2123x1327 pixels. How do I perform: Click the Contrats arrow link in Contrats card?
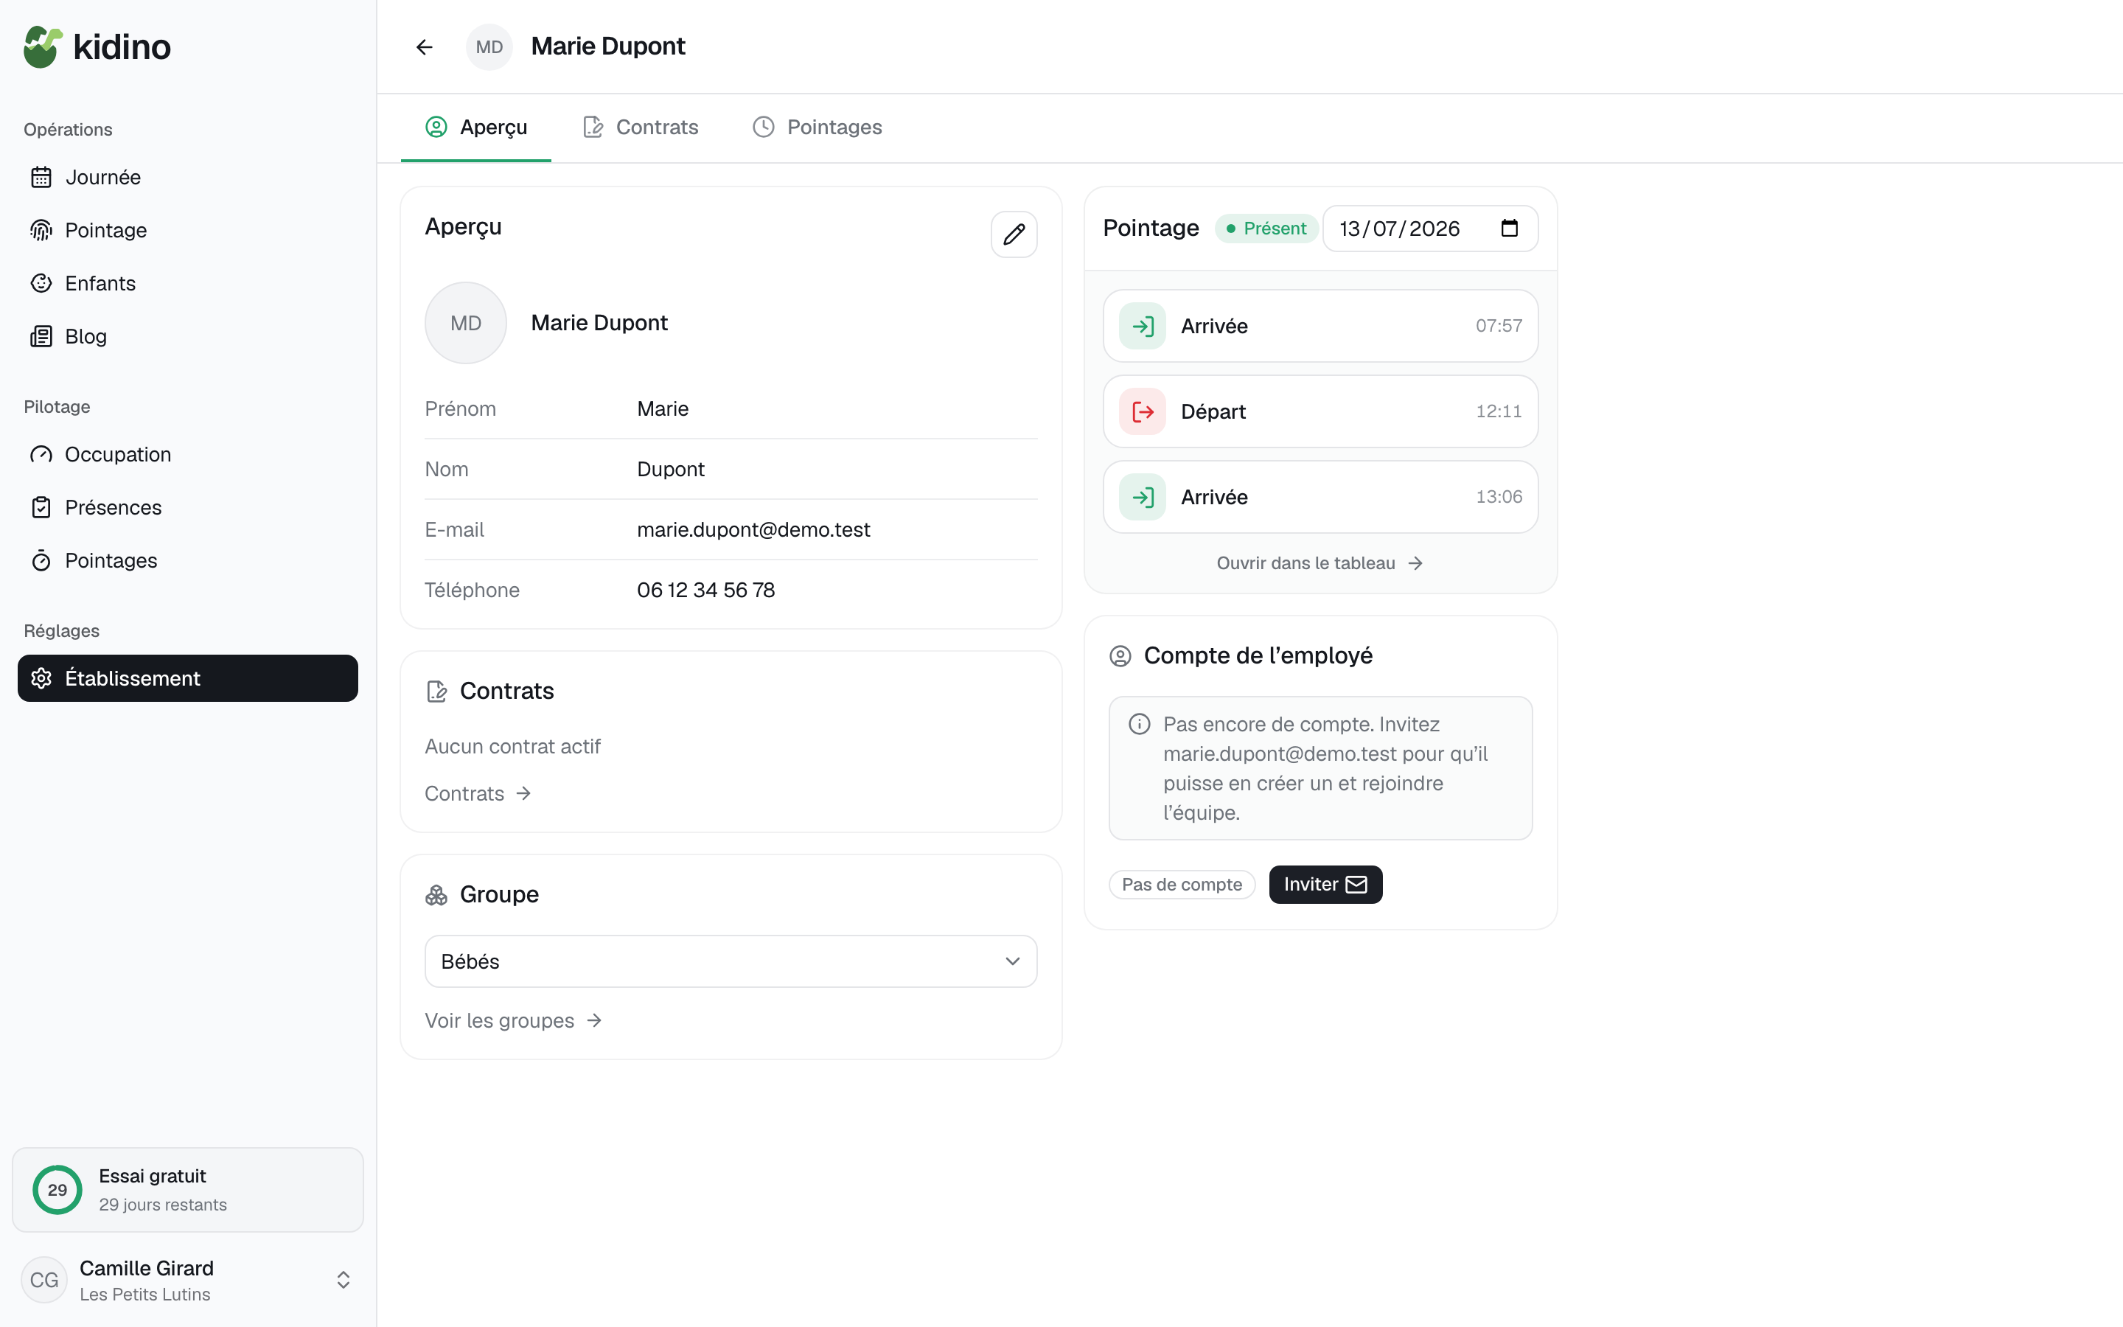[x=478, y=793]
